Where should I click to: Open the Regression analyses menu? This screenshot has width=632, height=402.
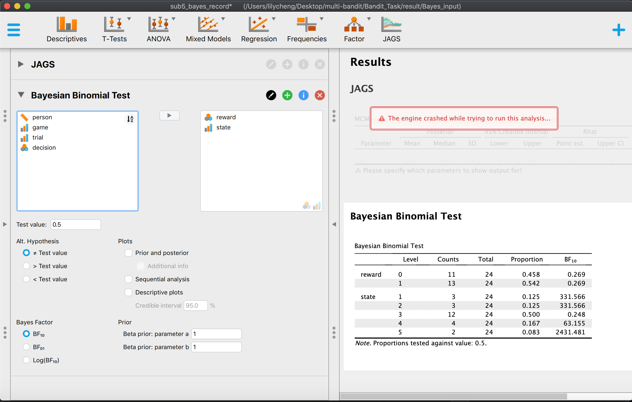tap(259, 29)
